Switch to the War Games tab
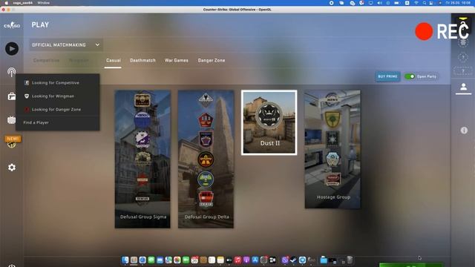 pyautogui.click(x=177, y=61)
